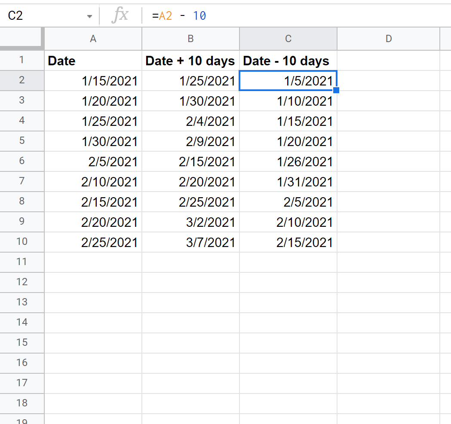Viewport: 451px width, 424px height.
Task: Open the Name box dropdown arrow
Action: point(89,16)
